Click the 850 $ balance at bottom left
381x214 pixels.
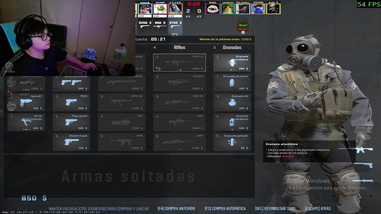point(34,198)
